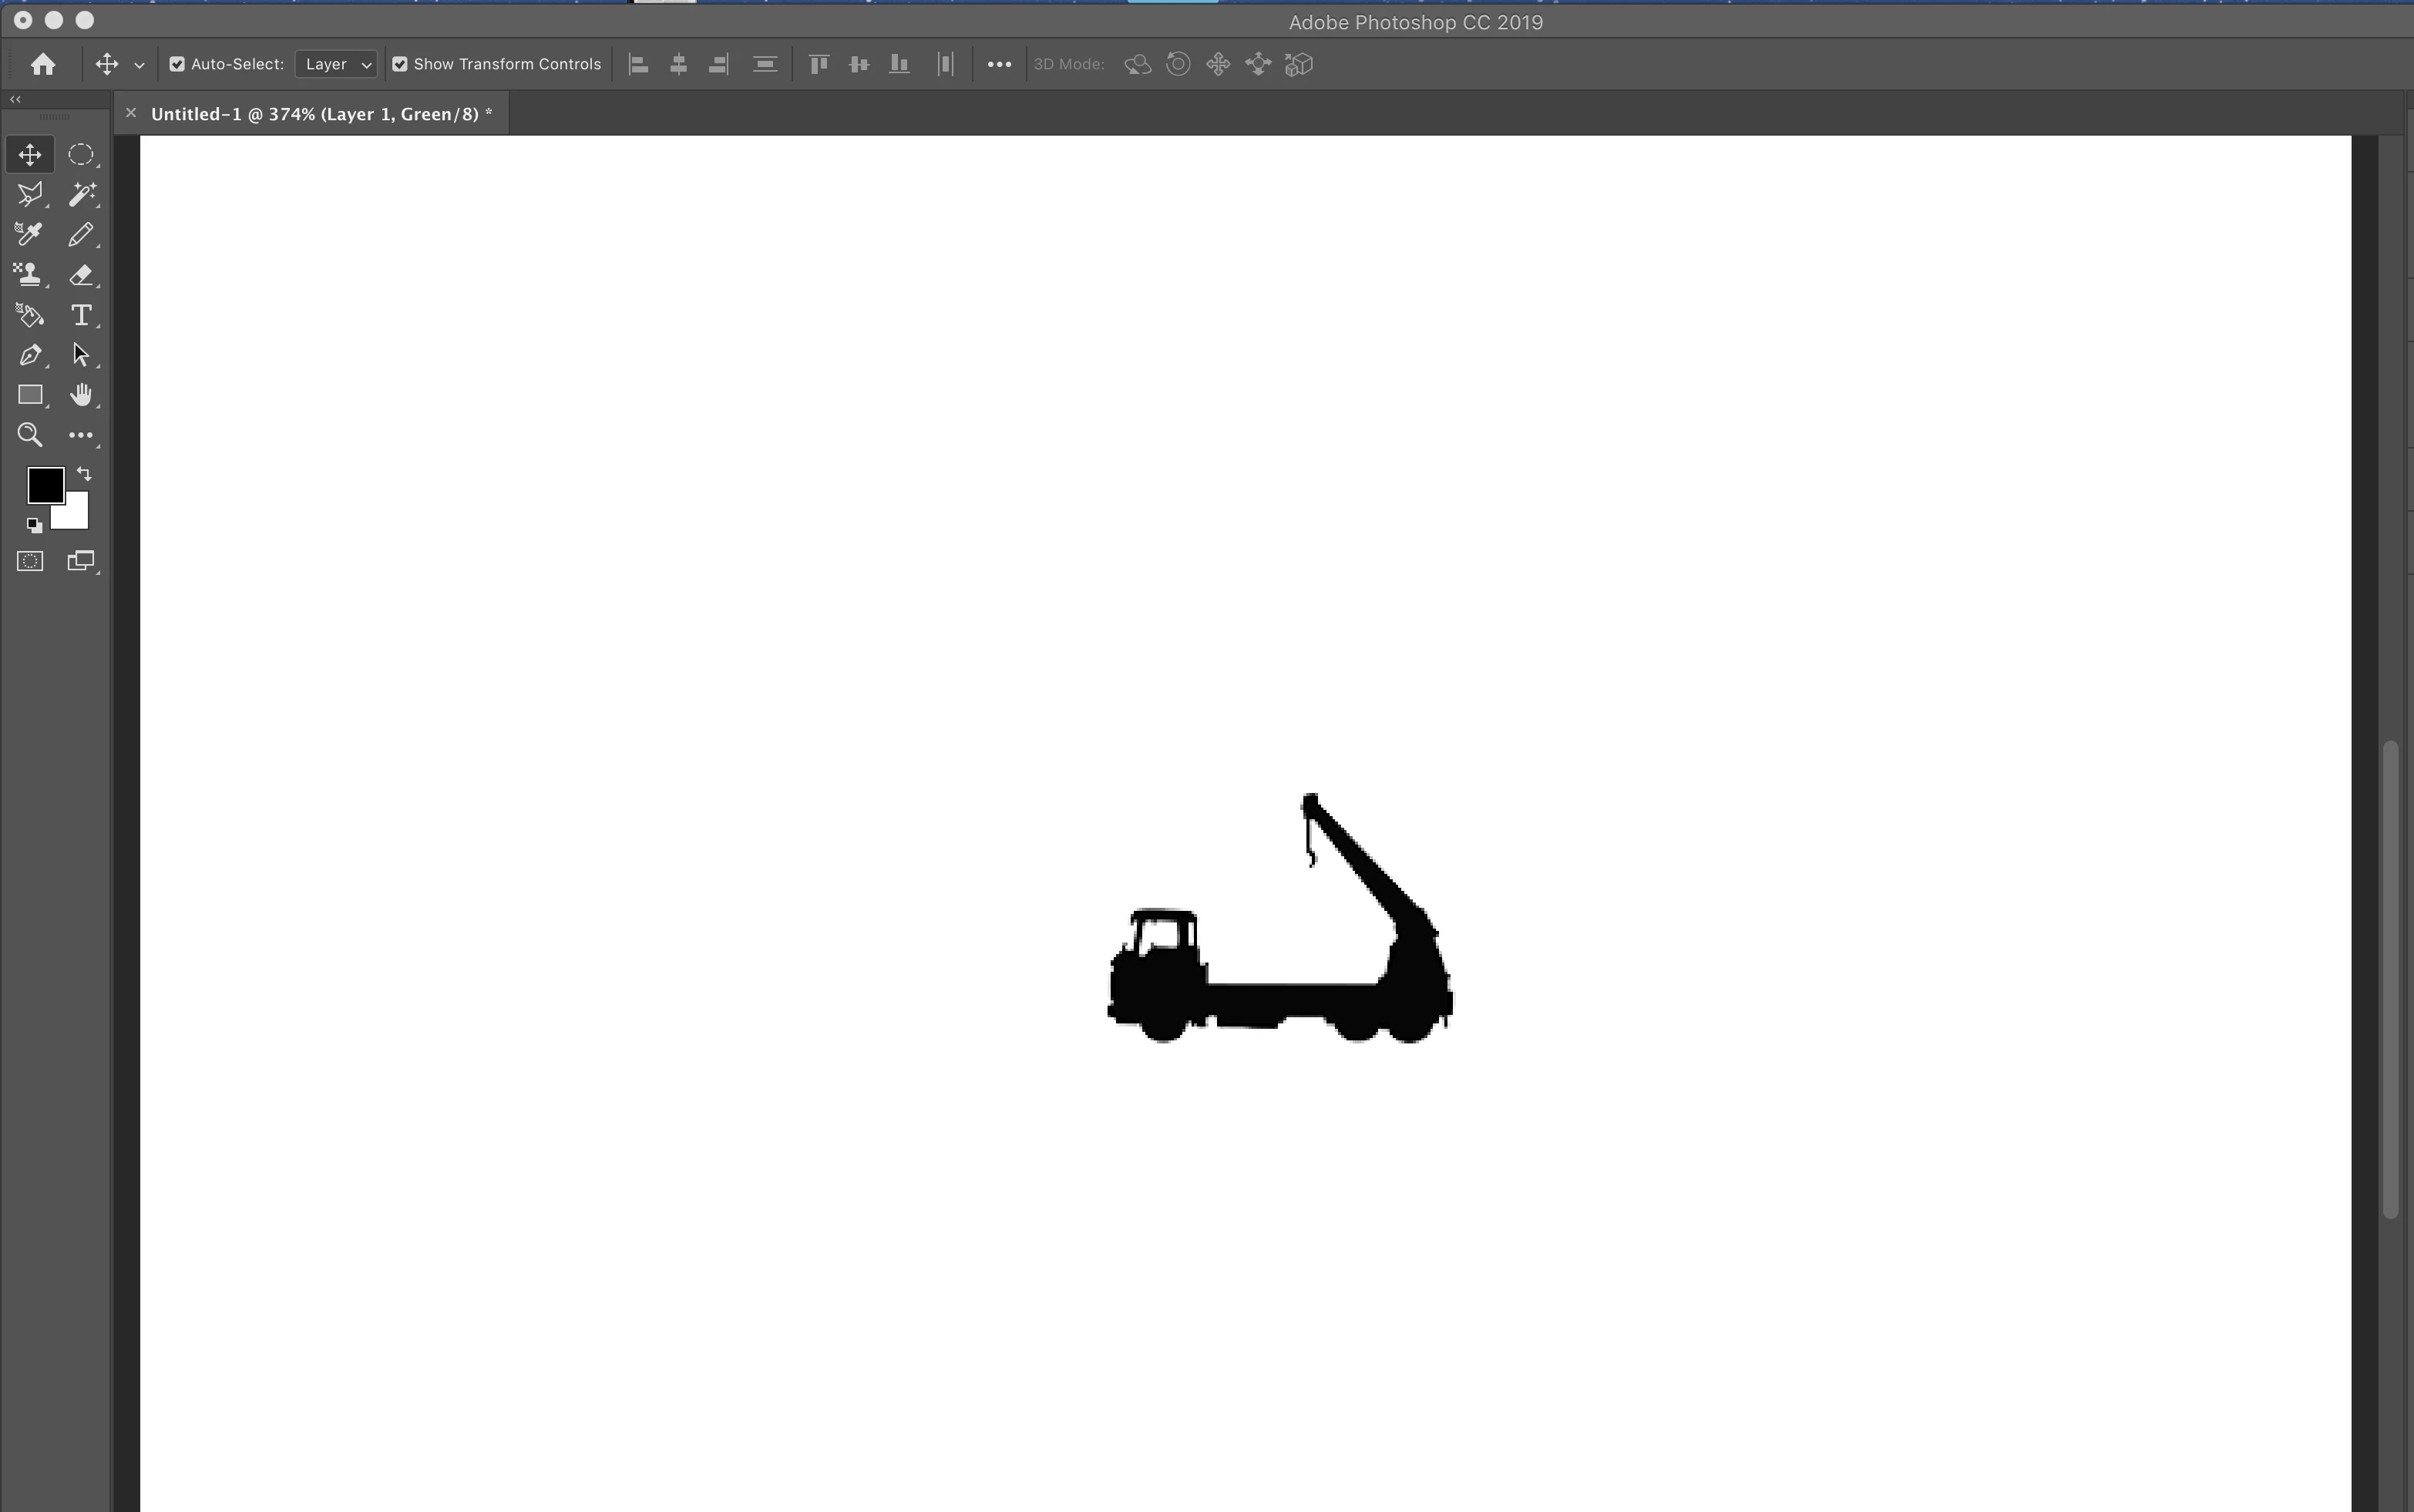Viewport: 2414px width, 1512px height.
Task: Open the Move tool preset picker arrow
Action: pos(139,65)
